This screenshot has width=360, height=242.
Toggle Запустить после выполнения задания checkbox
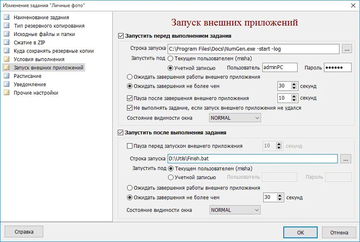(x=121, y=133)
